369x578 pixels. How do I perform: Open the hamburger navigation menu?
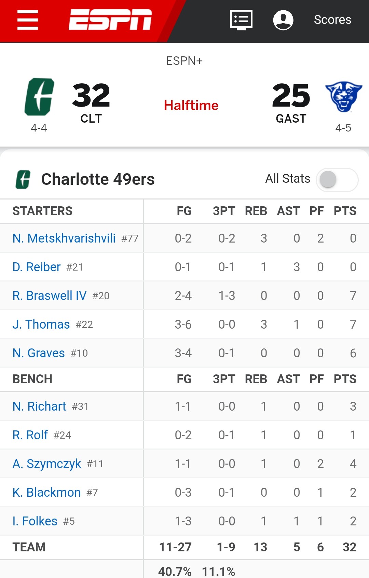coord(28,20)
